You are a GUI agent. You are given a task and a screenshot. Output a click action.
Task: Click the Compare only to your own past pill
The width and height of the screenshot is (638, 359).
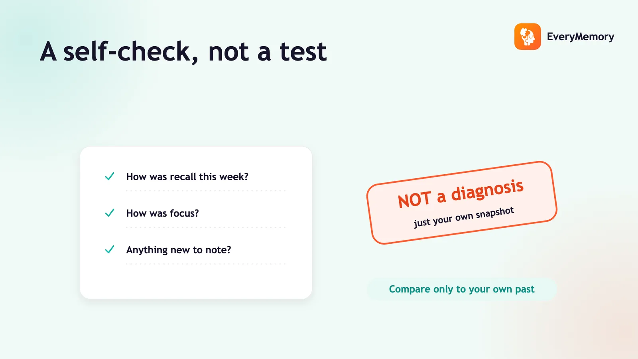pyautogui.click(x=462, y=289)
